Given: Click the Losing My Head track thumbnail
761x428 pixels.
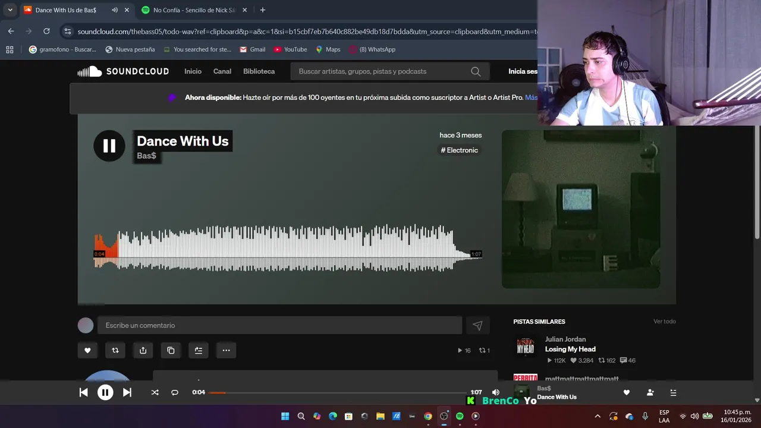Looking at the screenshot, I should (526, 347).
